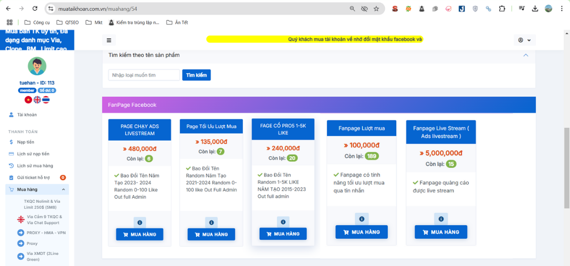The image size is (570, 266).
Task: Collapse the product name search panel
Action: click(x=525, y=55)
